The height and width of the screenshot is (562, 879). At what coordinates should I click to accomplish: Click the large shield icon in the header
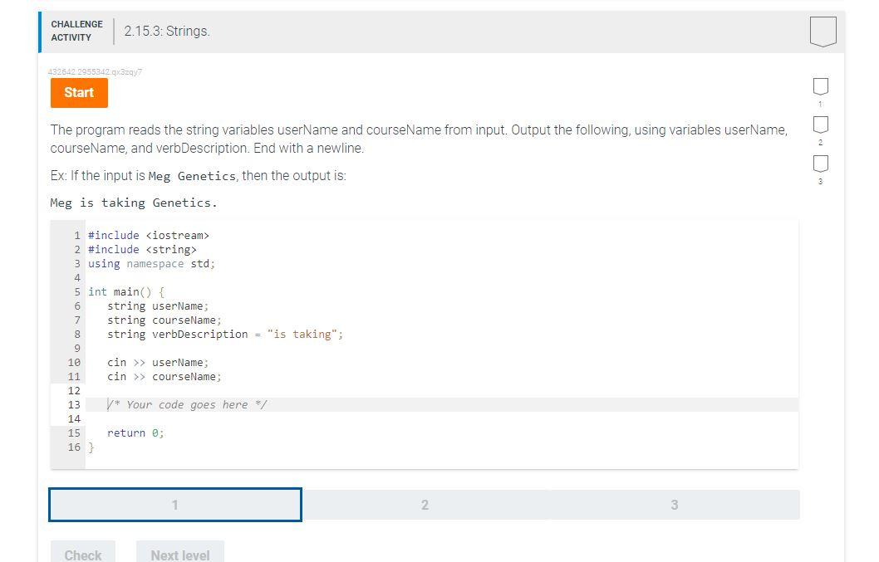click(x=822, y=32)
